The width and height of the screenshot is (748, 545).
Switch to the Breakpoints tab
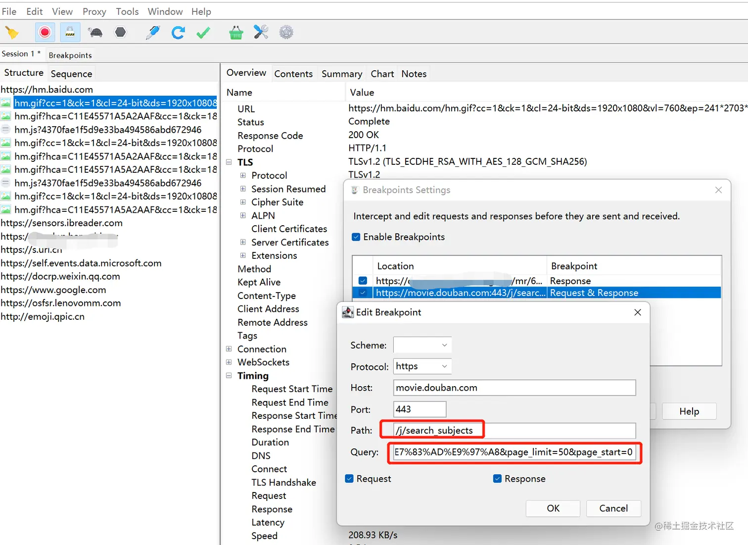point(70,55)
